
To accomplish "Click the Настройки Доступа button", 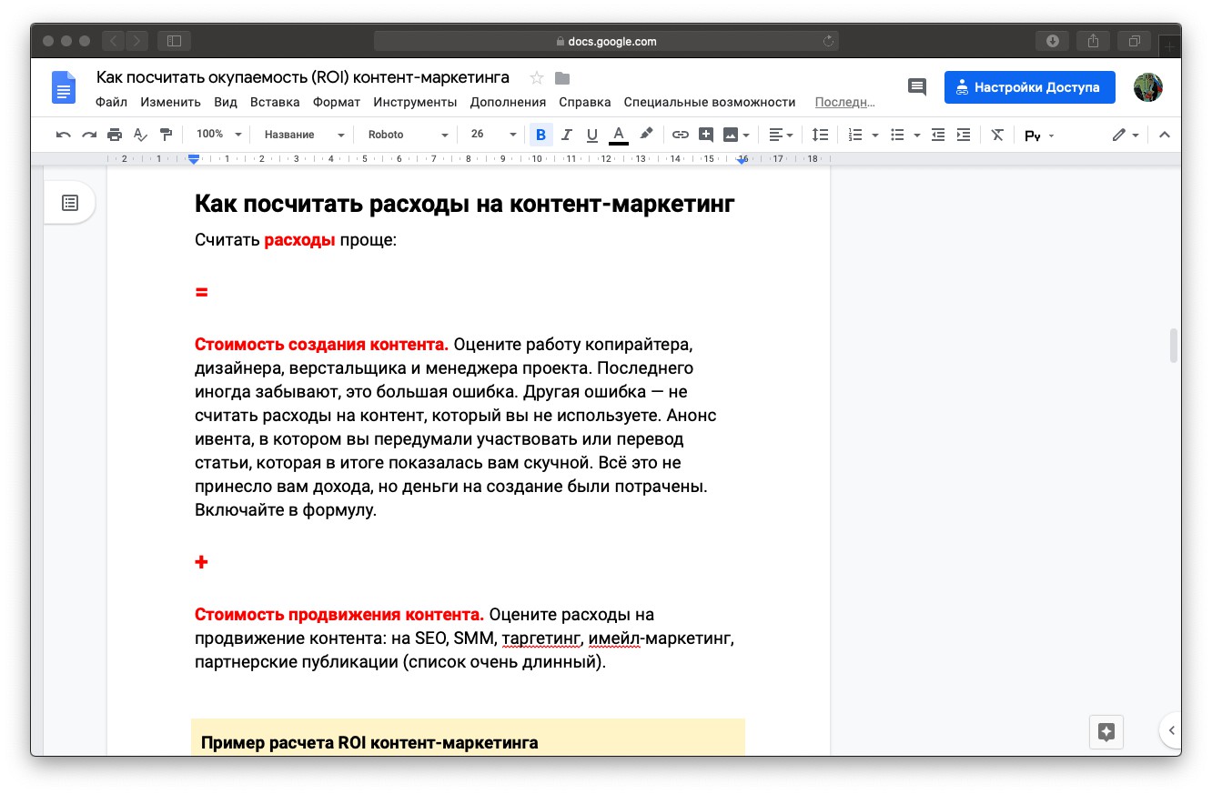I will tap(1029, 87).
